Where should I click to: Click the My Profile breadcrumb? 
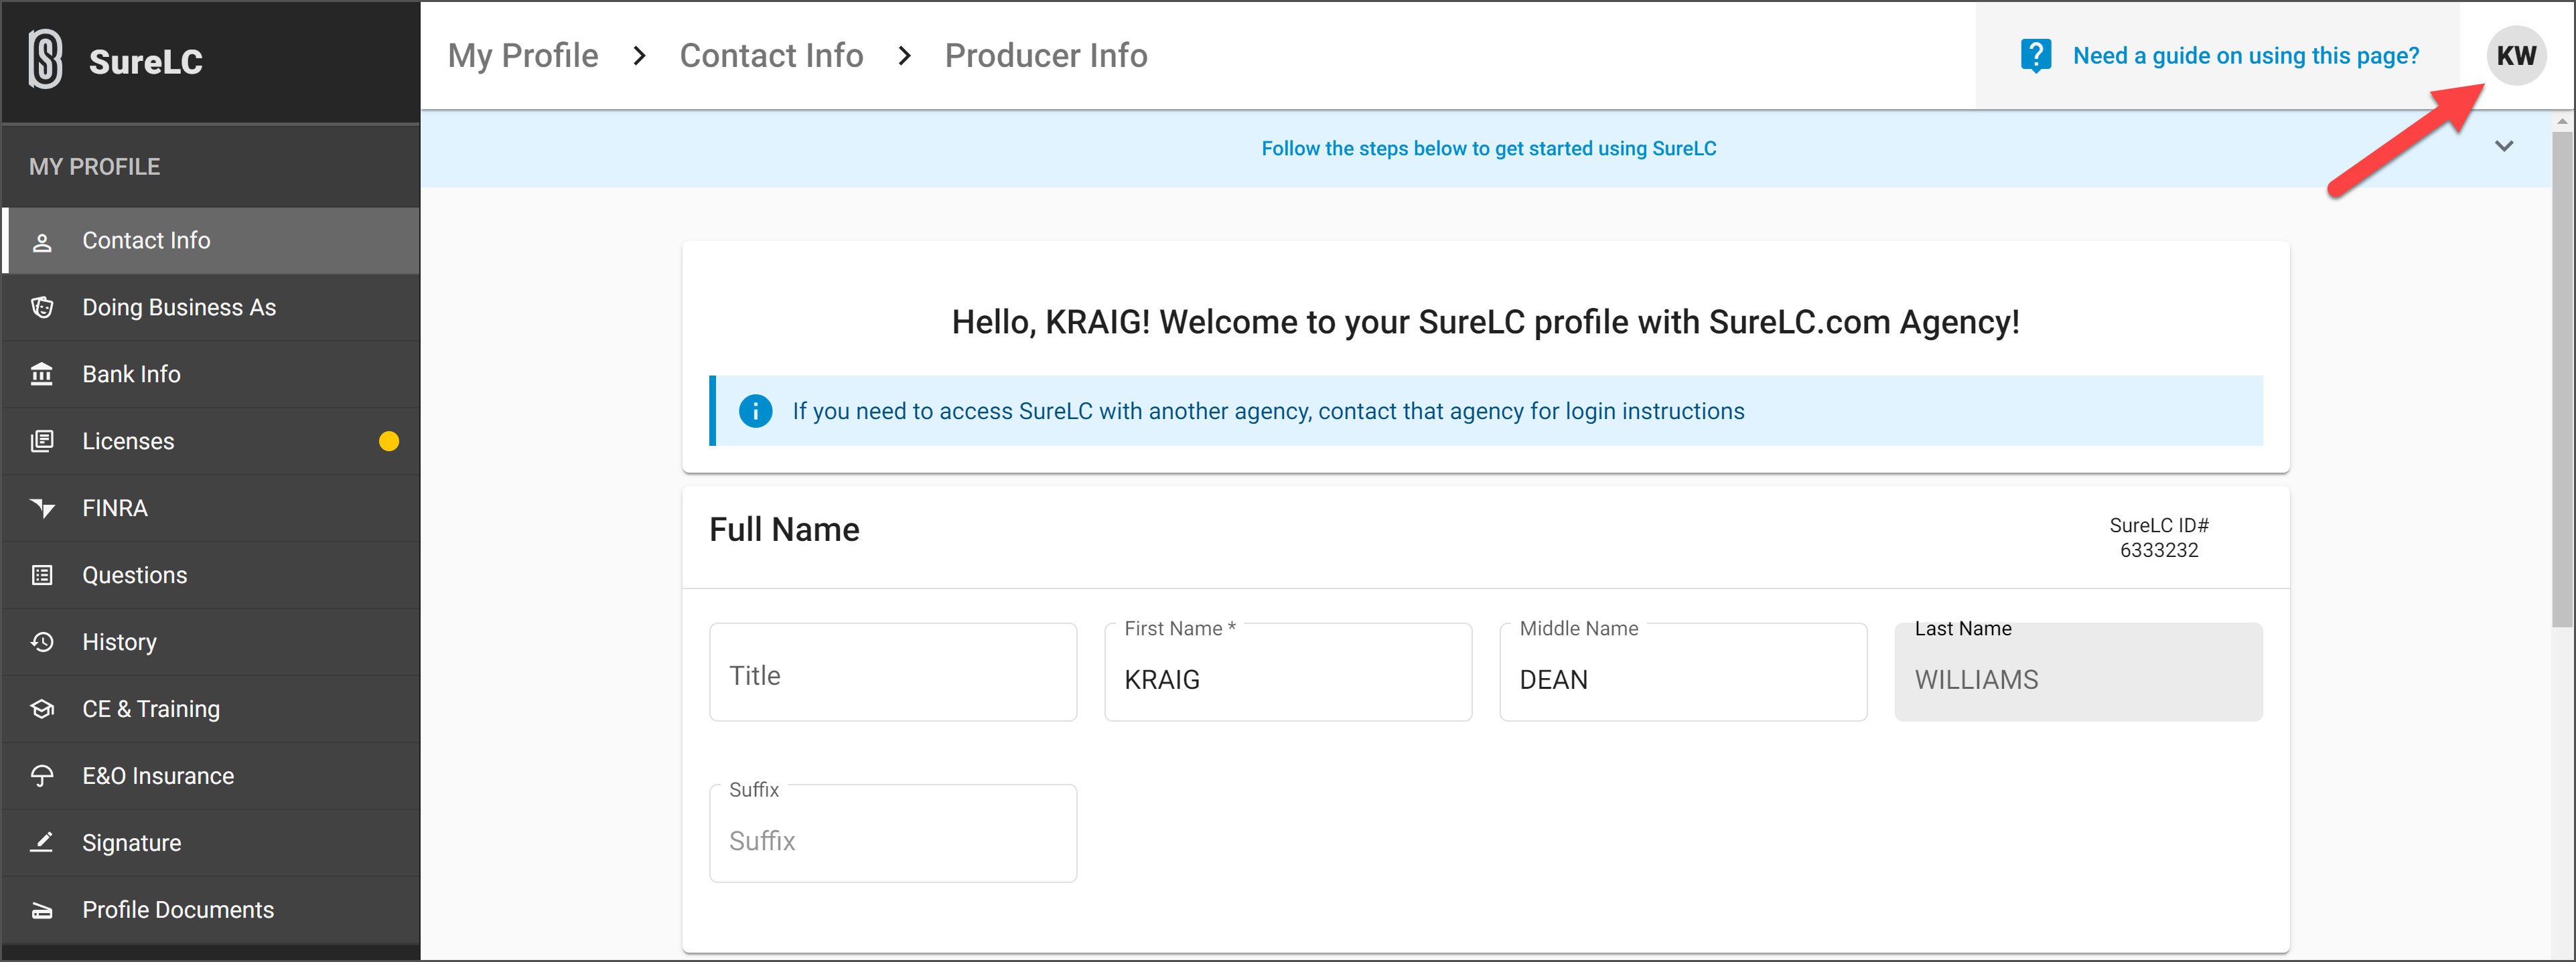pyautogui.click(x=522, y=56)
